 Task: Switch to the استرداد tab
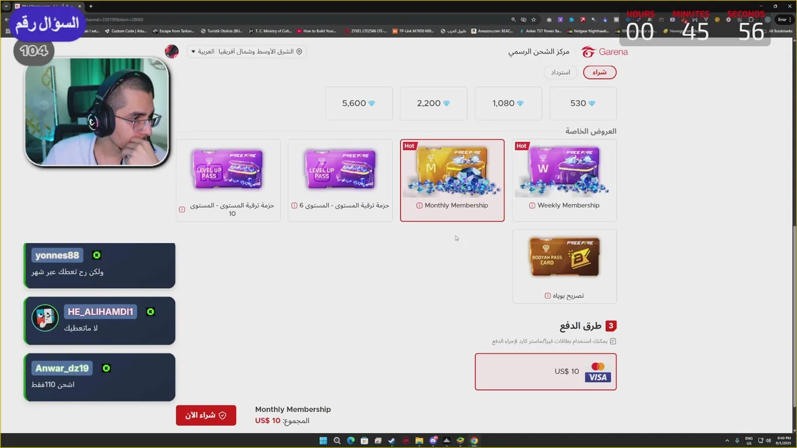click(x=560, y=73)
